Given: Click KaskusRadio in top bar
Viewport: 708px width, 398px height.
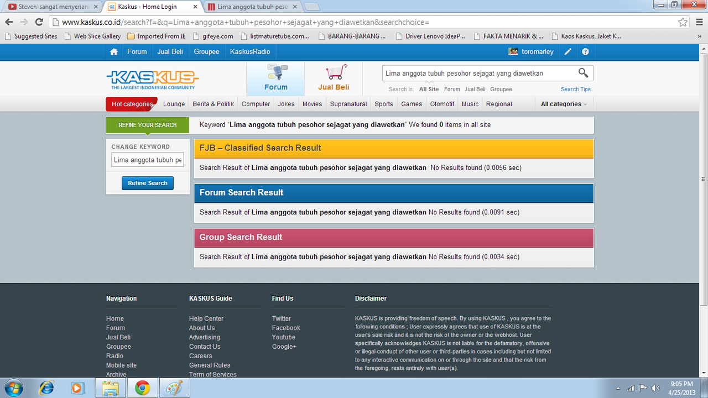Looking at the screenshot, I should [x=250, y=51].
